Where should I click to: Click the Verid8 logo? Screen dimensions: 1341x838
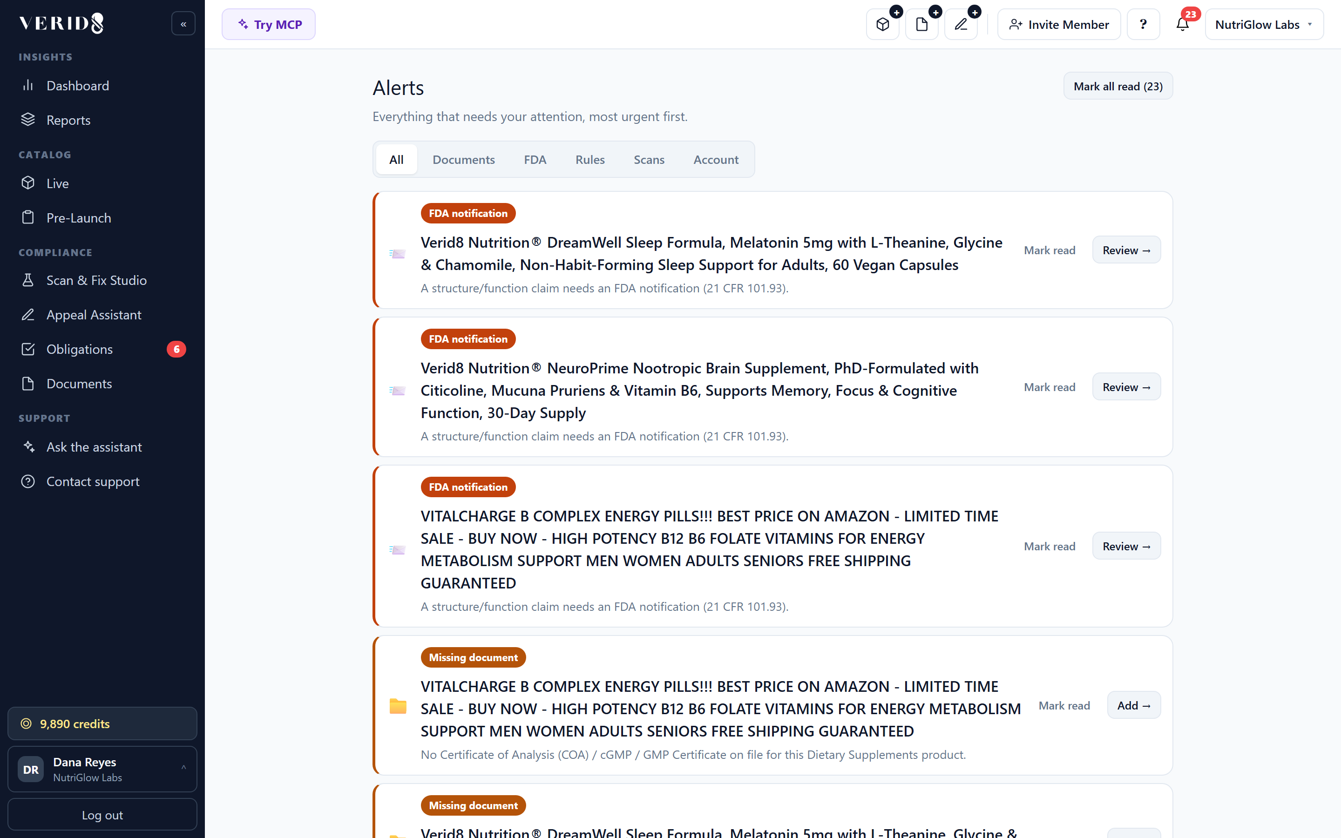(61, 23)
